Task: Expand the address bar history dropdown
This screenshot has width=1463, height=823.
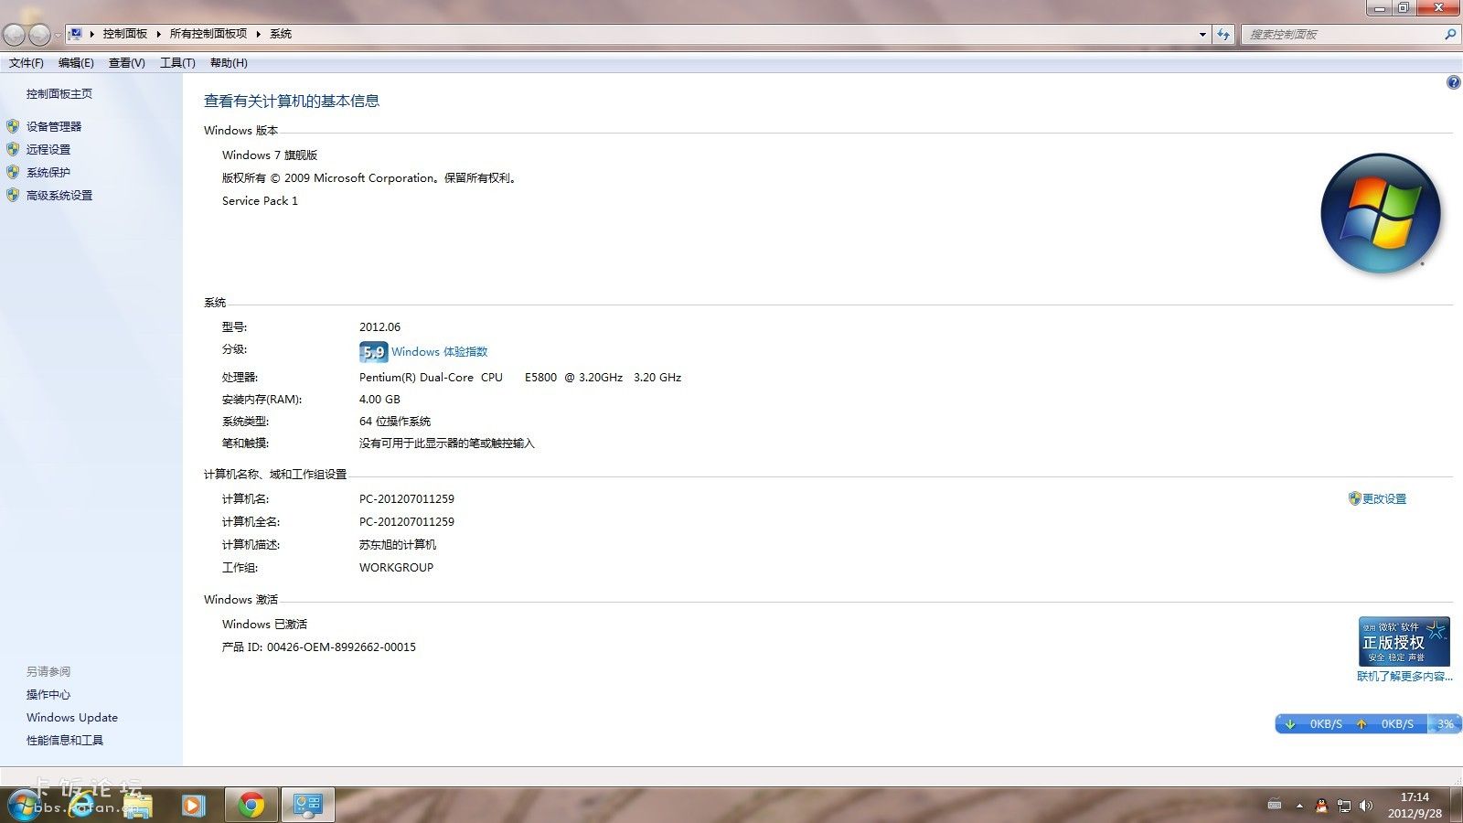Action: click(1202, 34)
